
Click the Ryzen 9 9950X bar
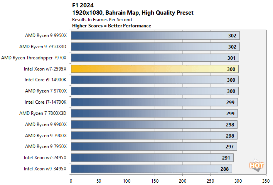point(155,35)
